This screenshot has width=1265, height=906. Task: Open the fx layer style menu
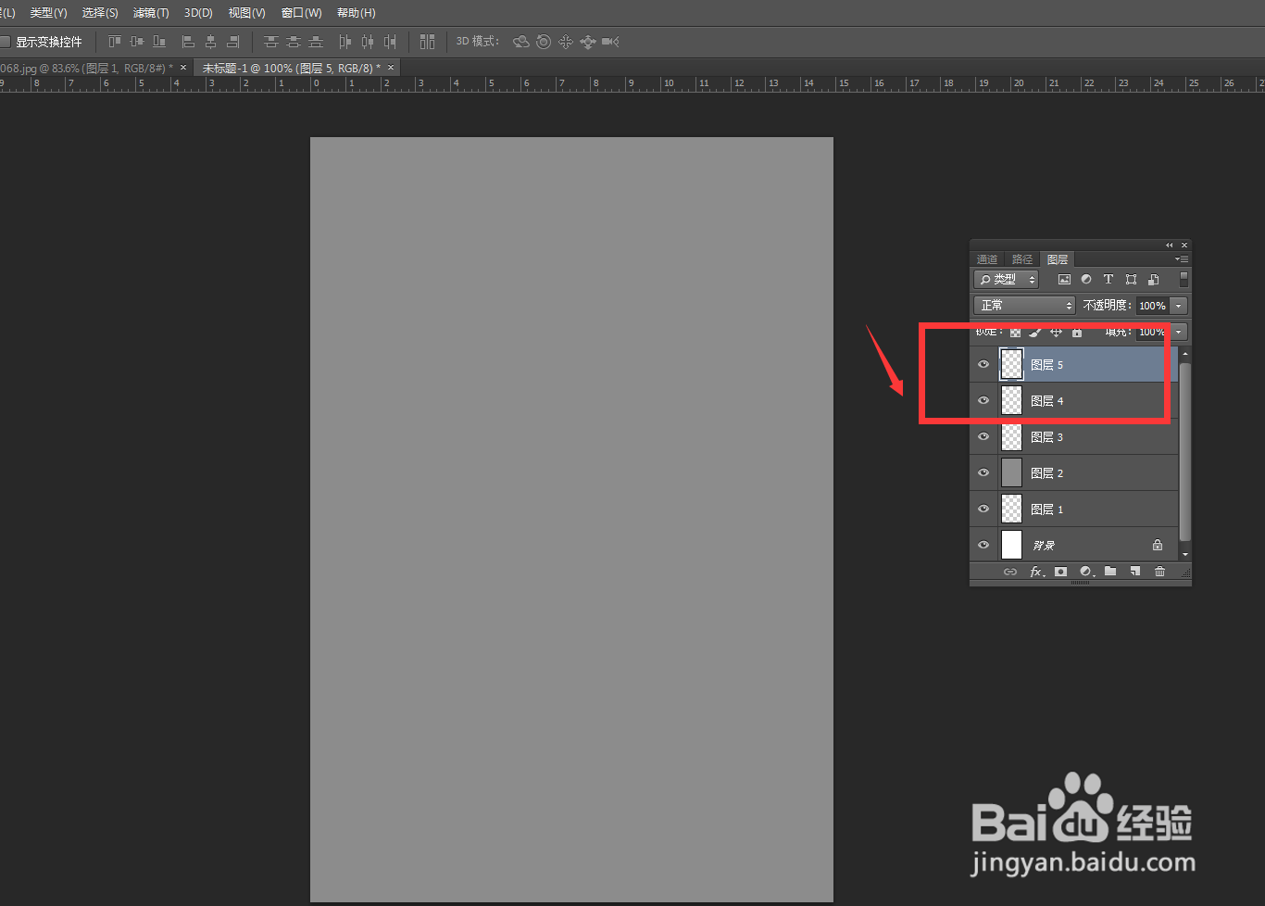(x=1036, y=572)
